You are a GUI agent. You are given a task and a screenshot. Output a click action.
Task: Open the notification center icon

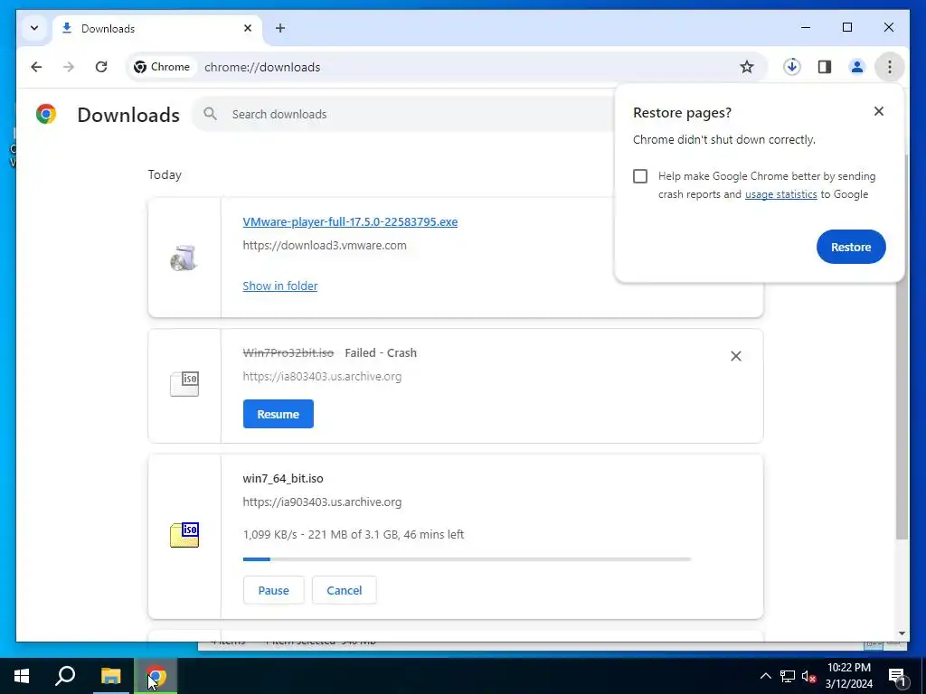coord(897,676)
